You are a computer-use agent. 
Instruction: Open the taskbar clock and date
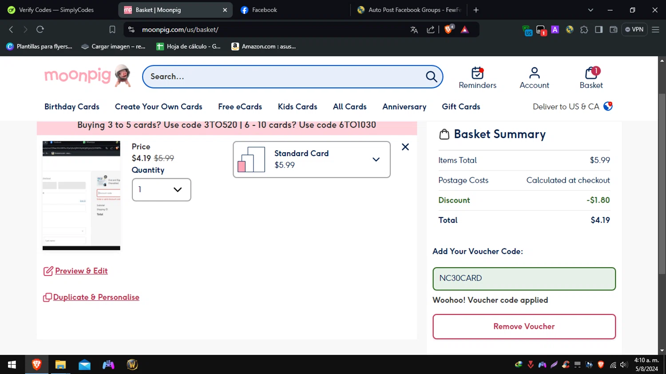[646, 365]
